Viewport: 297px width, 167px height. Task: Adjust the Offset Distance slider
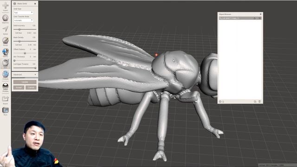pos(25,53)
